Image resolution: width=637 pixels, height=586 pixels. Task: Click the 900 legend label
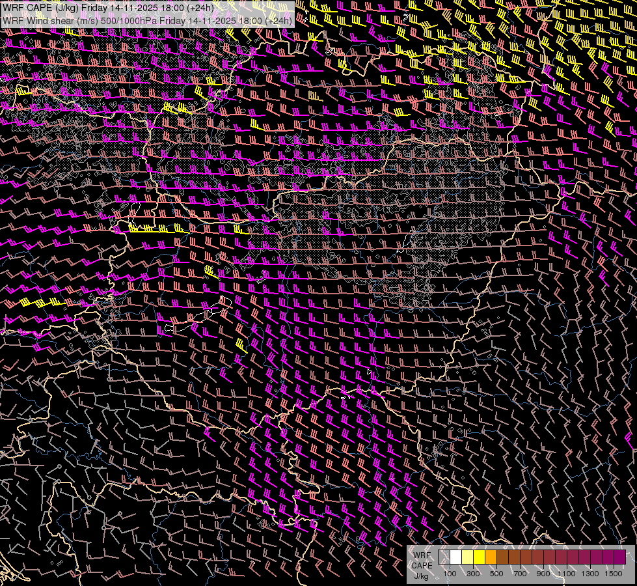coord(543,574)
